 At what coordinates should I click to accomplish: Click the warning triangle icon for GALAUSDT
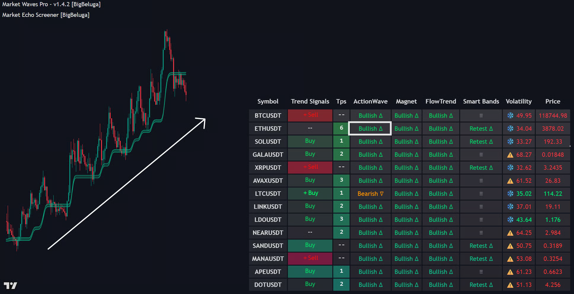(x=510, y=155)
